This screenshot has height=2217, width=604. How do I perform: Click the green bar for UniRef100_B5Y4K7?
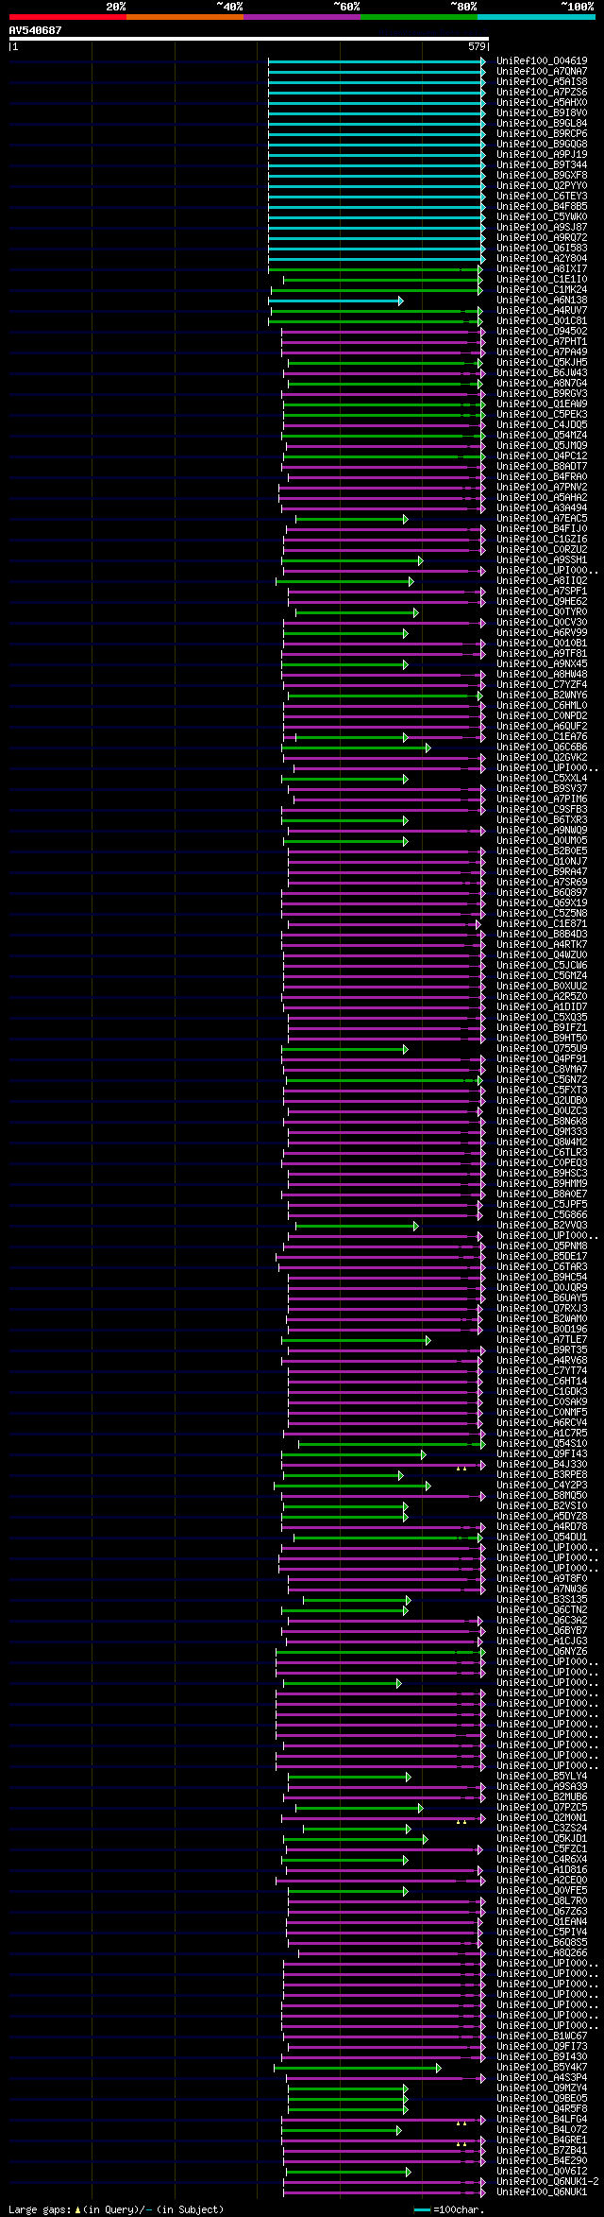coord(358,2068)
